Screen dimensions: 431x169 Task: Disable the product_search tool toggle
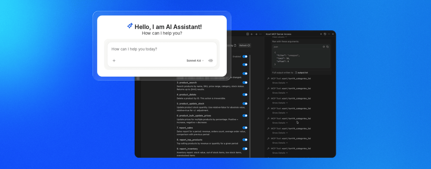click(x=245, y=82)
